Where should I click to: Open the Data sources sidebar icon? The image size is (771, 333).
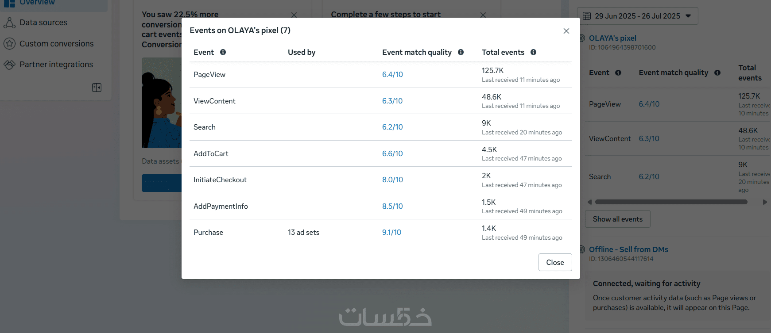(9, 23)
